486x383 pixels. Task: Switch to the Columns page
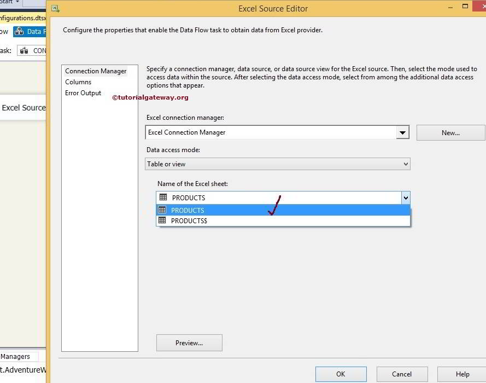[x=78, y=82]
